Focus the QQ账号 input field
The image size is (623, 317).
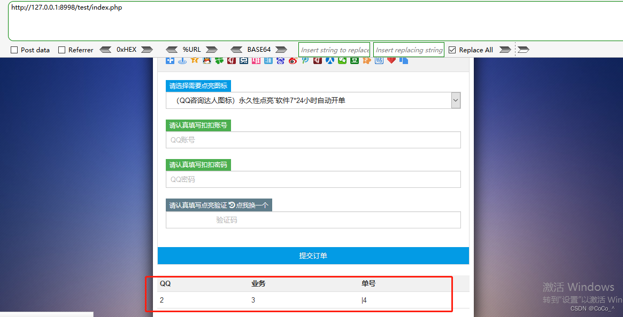[x=313, y=140]
